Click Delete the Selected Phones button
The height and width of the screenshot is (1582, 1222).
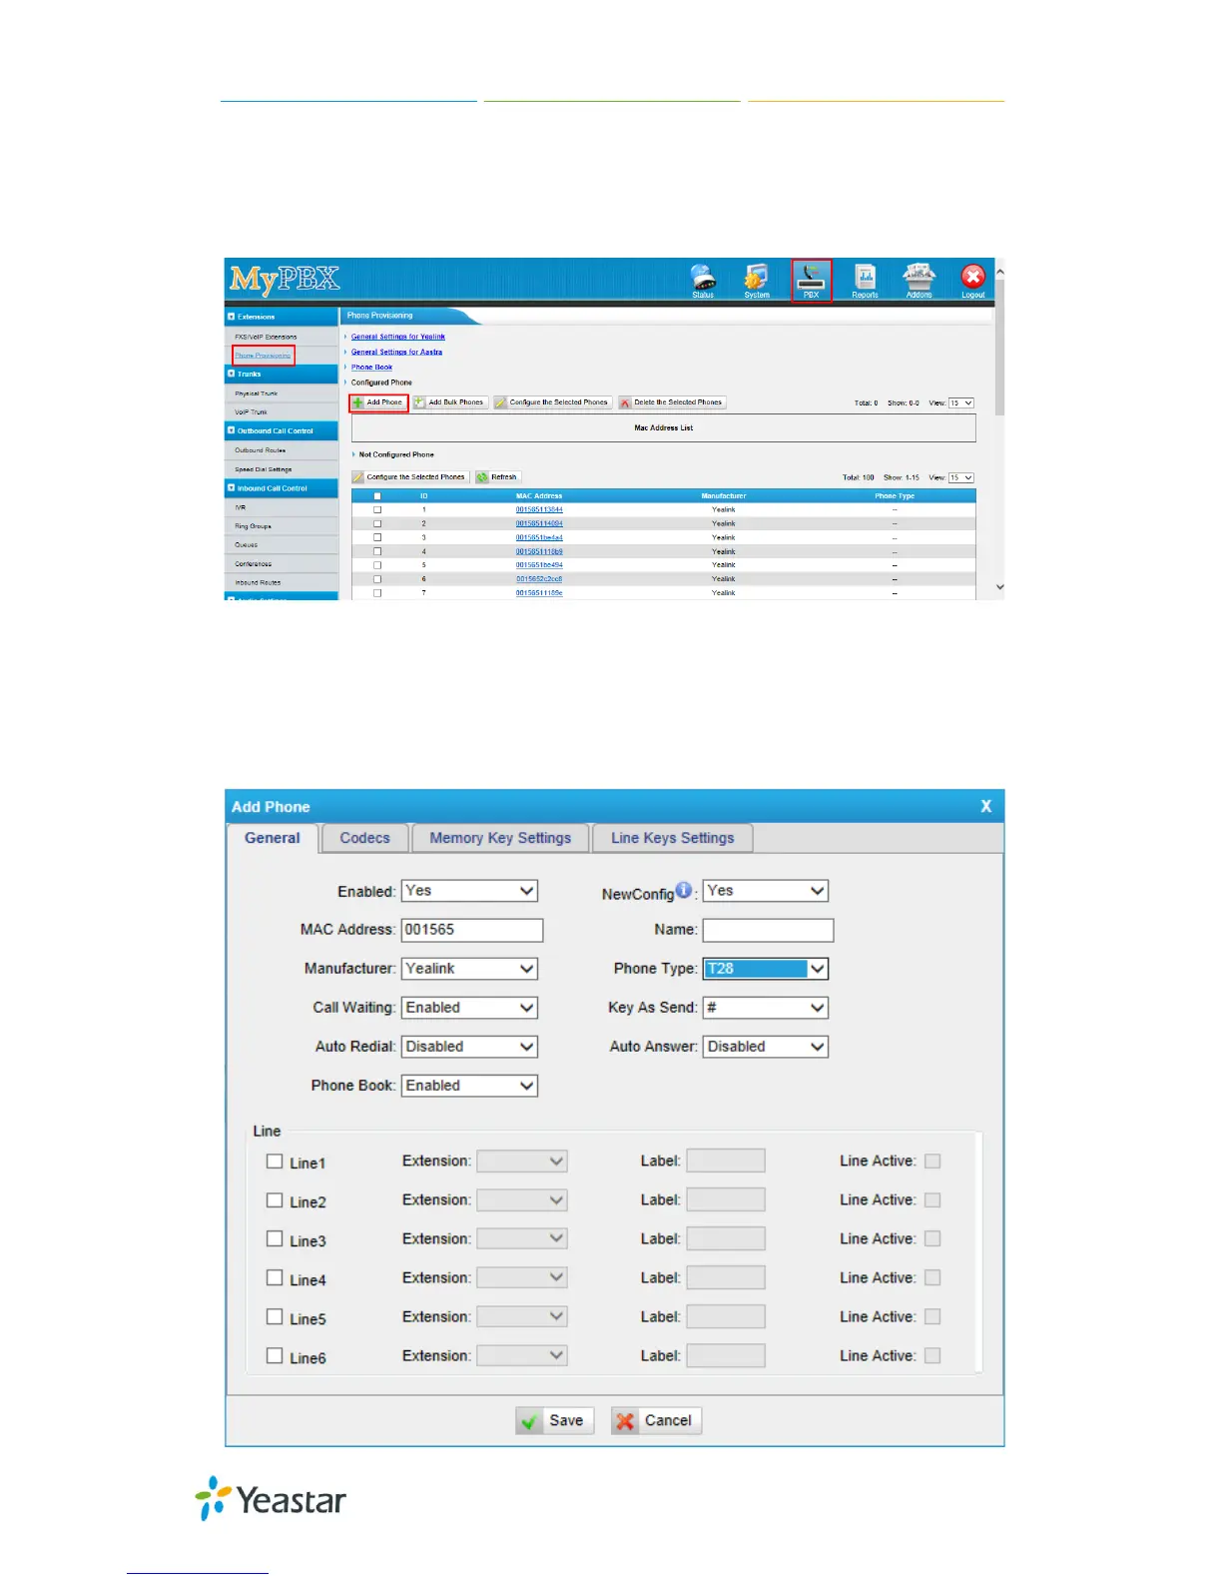coord(672,402)
